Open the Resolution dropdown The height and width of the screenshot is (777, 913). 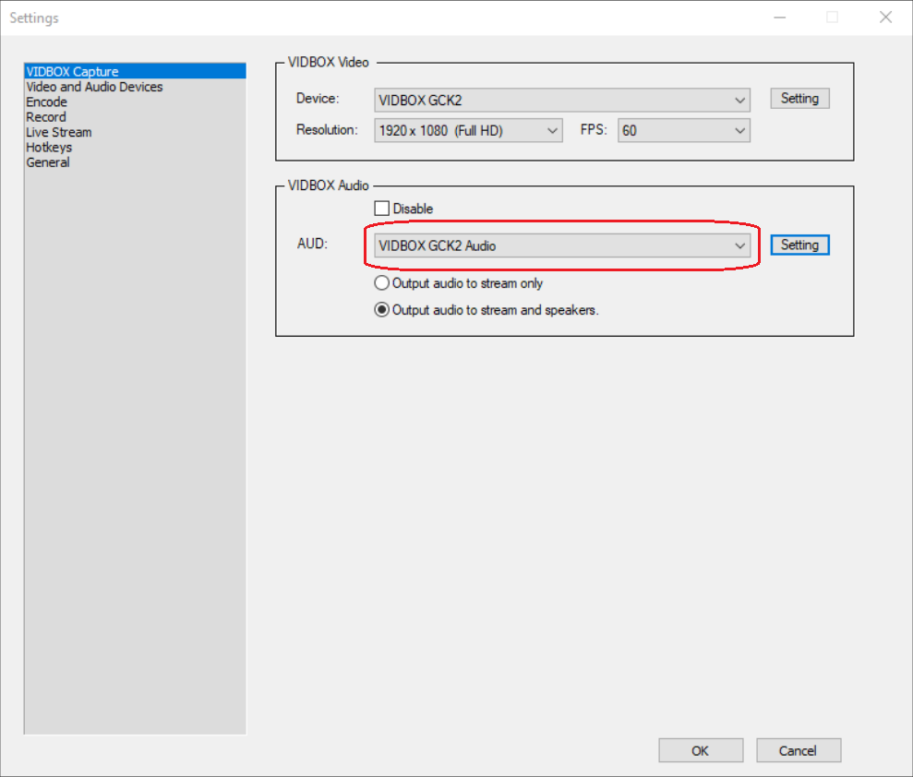tap(468, 130)
